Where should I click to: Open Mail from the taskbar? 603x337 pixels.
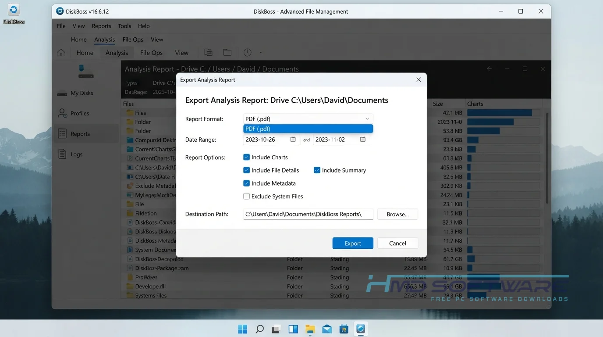coord(327,329)
